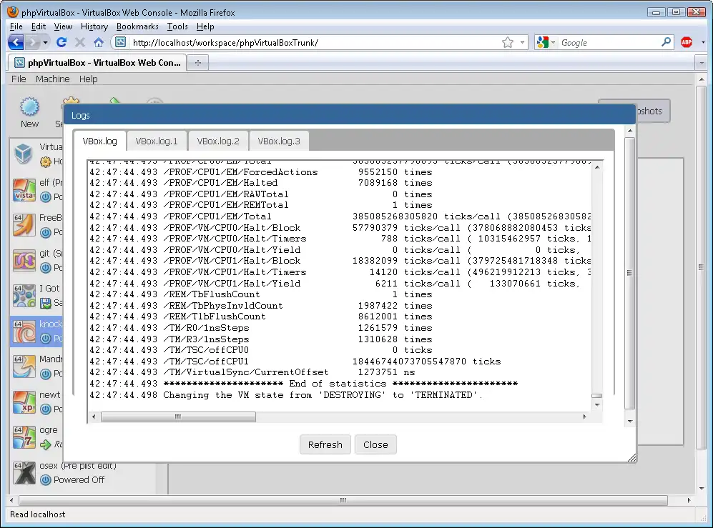Open the phpVirtualBox Machine menu

[53, 79]
